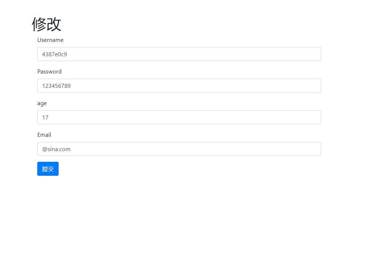Focus the Username input field
Viewport: 386px width, 264px height.
pyautogui.click(x=179, y=54)
